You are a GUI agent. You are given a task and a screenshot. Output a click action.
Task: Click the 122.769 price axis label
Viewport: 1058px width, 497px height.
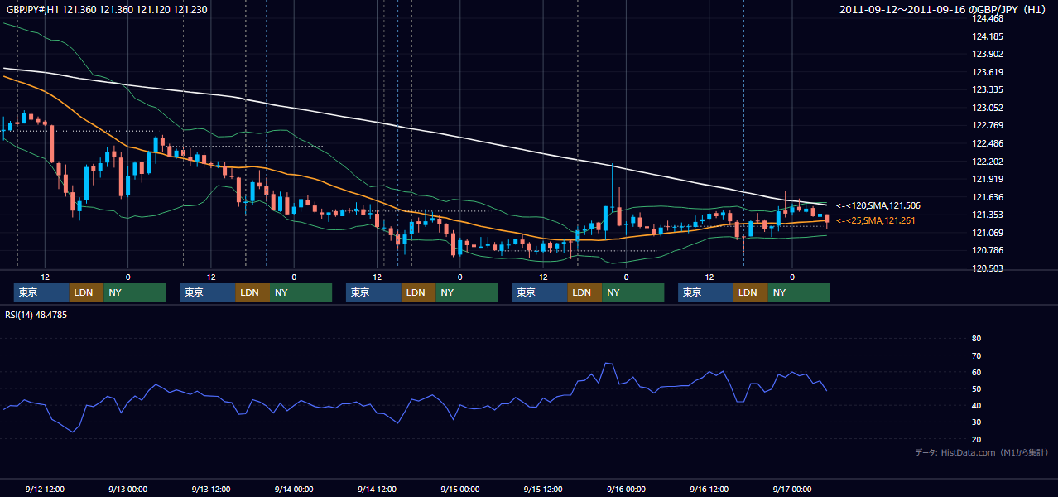pos(988,126)
